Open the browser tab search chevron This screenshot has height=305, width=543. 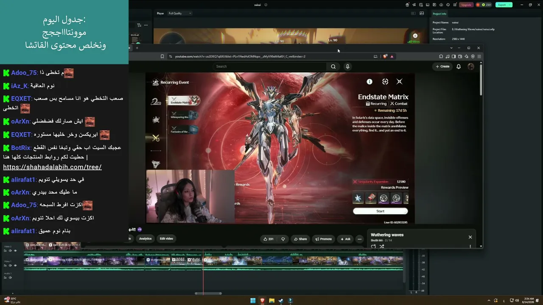click(451, 48)
